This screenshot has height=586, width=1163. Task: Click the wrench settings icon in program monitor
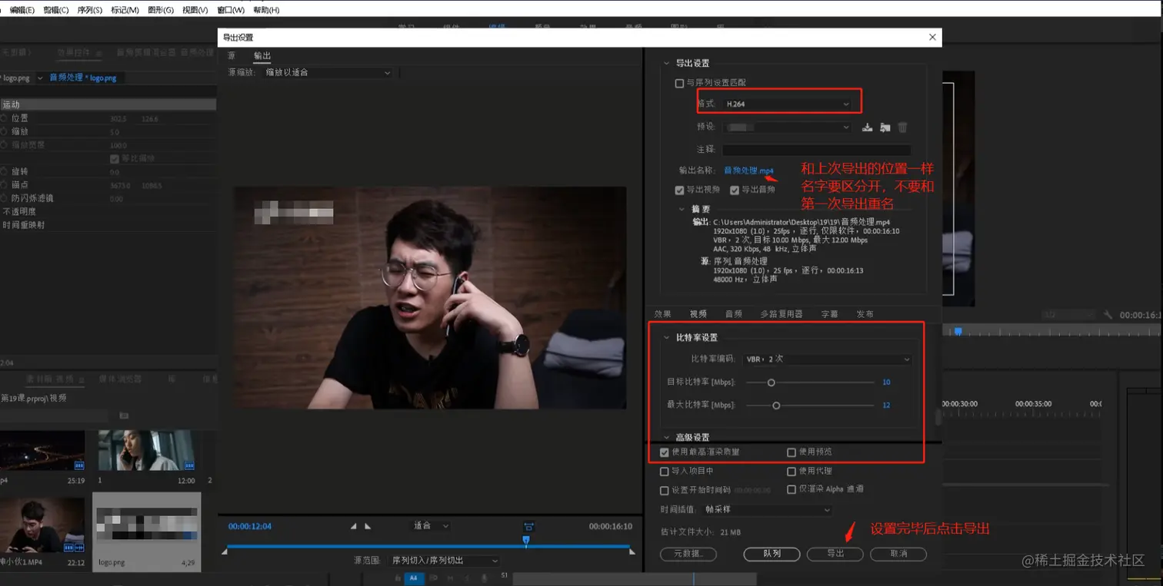click(x=1108, y=315)
